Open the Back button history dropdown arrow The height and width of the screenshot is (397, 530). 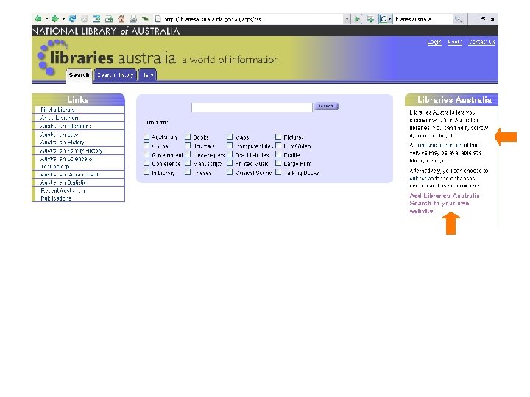coord(46,19)
